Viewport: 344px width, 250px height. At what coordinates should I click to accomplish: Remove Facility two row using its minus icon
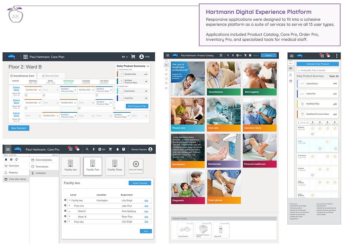(x=65, y=200)
